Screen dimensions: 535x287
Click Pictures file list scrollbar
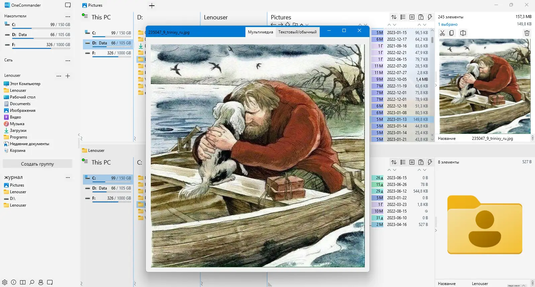[432, 40]
